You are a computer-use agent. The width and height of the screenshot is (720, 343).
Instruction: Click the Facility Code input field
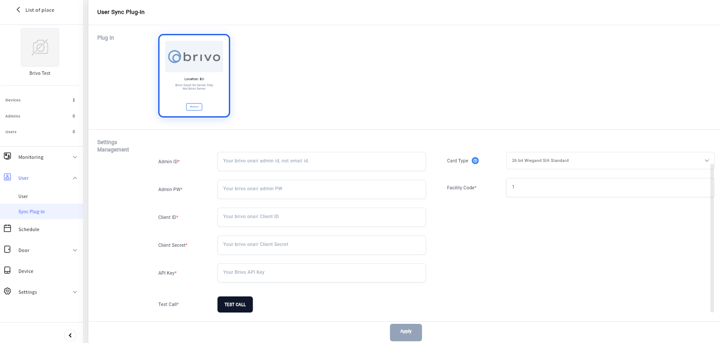coord(610,188)
